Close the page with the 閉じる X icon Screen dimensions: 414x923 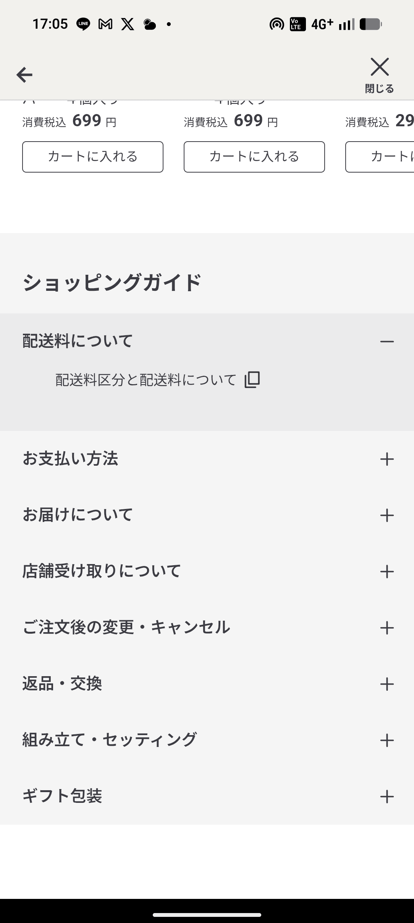tap(380, 68)
